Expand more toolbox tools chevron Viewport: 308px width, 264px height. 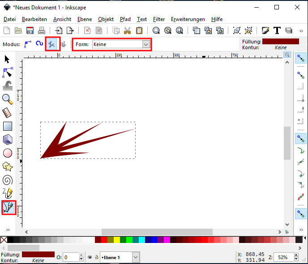pyautogui.click(x=8, y=230)
